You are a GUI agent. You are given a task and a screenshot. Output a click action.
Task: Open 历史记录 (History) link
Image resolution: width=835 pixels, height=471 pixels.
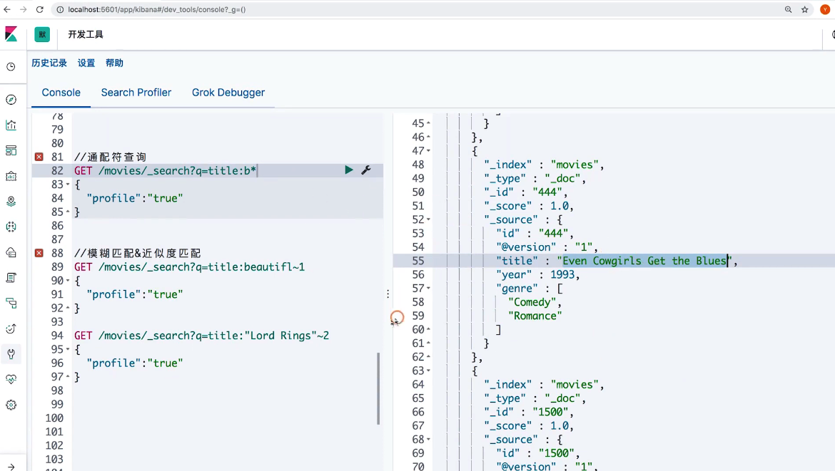coord(49,63)
